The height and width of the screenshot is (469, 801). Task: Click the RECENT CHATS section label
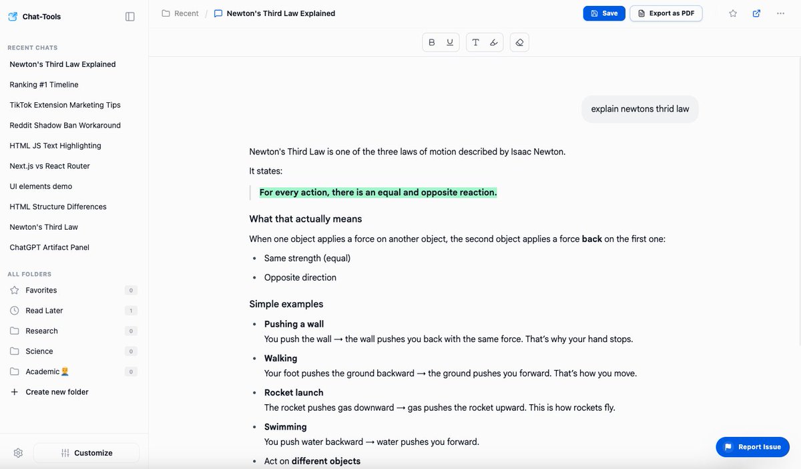click(x=32, y=48)
